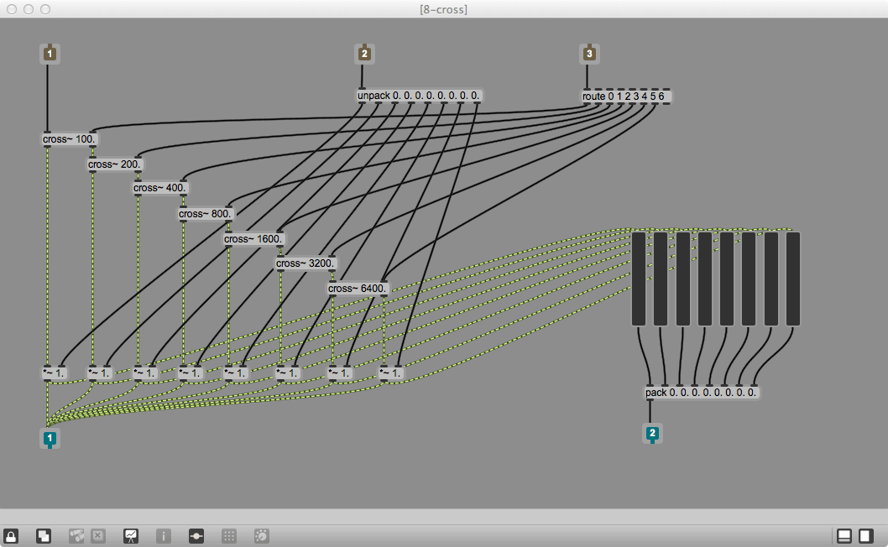Viewport: 888px width, 547px height.
Task: Select inlet 1 object
Action: click(50, 53)
